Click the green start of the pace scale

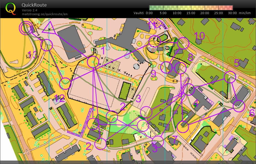click(x=151, y=8)
